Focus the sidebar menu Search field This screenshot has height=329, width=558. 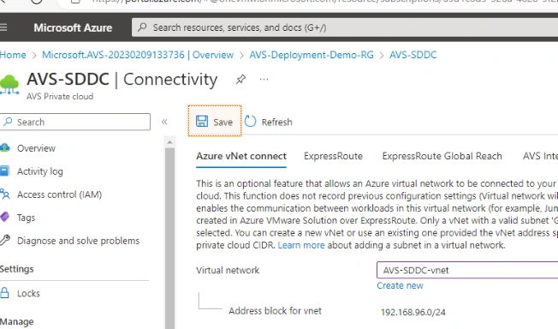(75, 122)
